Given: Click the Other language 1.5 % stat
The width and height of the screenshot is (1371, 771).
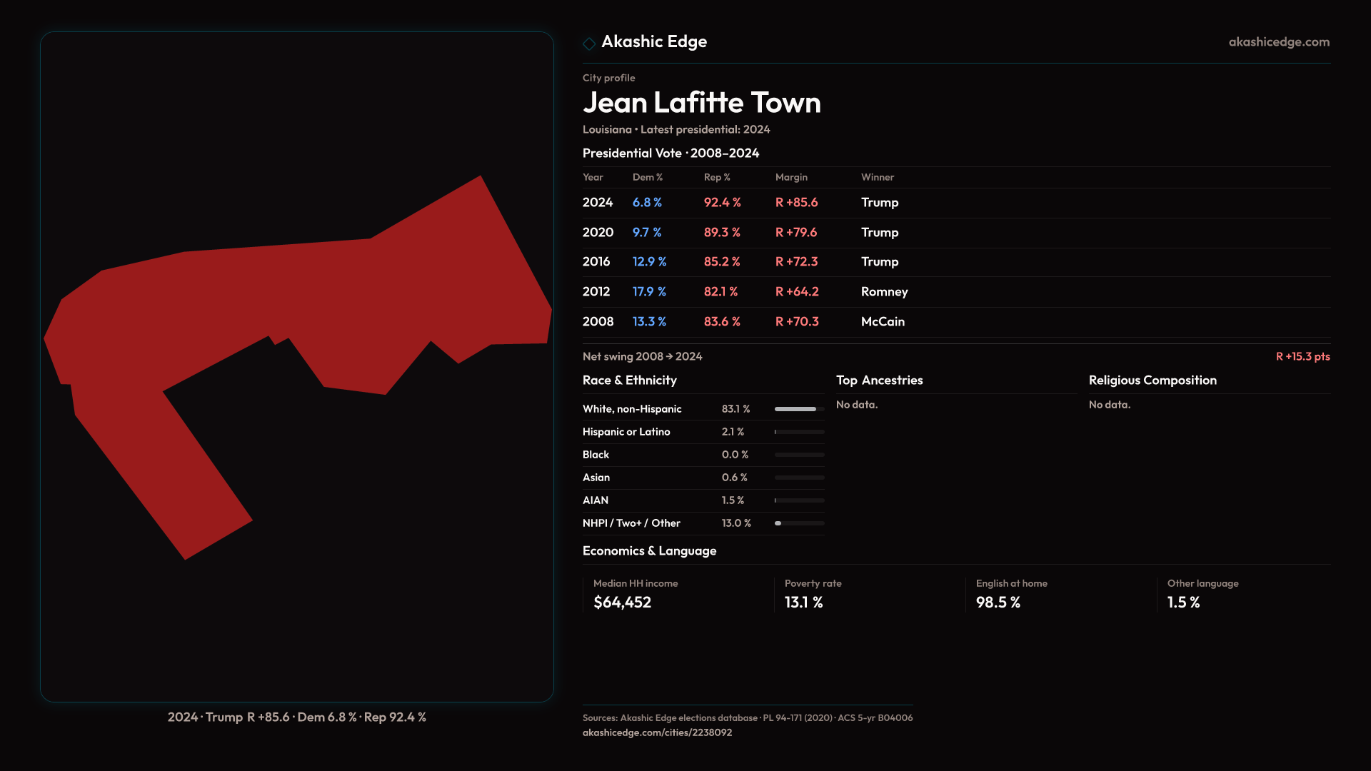Looking at the screenshot, I should [1183, 603].
